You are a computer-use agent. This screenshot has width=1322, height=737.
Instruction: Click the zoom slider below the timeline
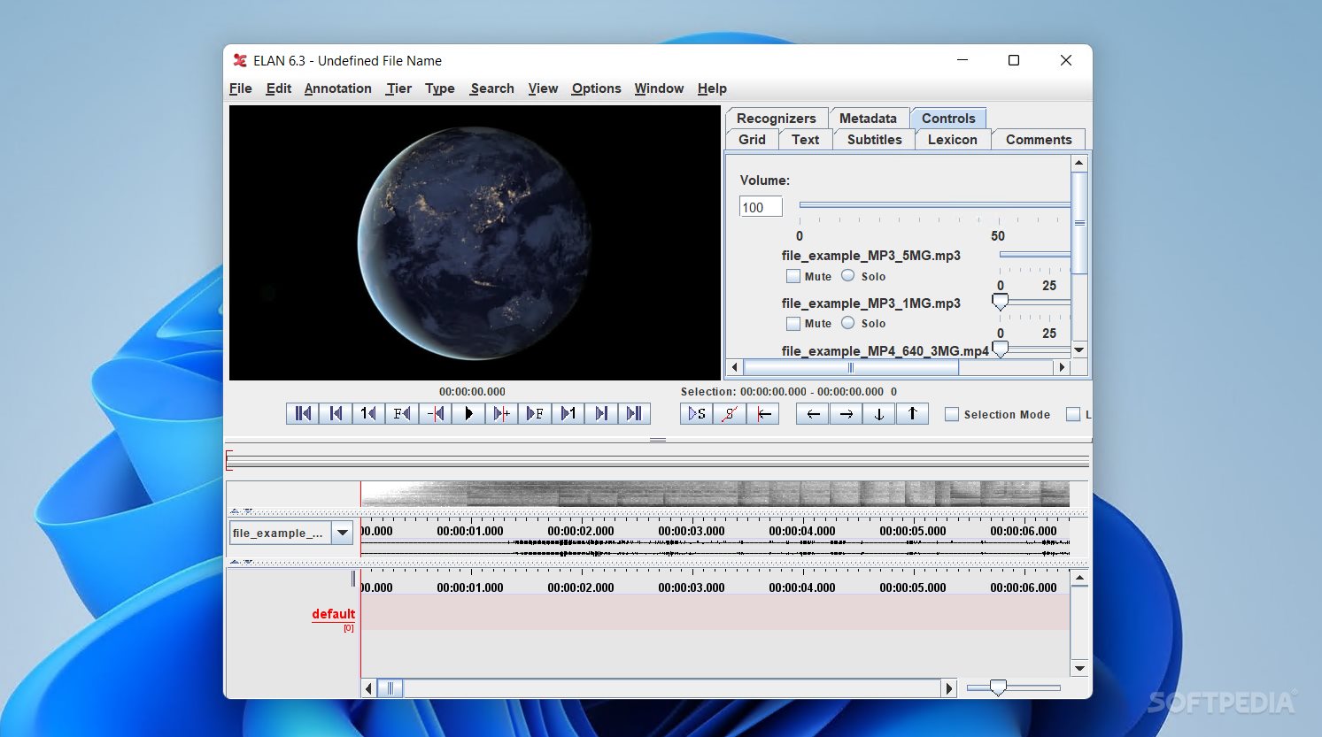998,687
